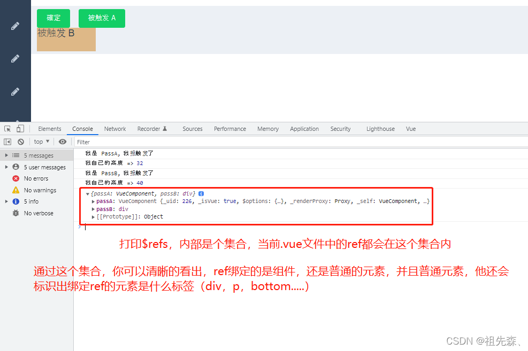Click the second pencil icon in sidebar

click(x=15, y=59)
